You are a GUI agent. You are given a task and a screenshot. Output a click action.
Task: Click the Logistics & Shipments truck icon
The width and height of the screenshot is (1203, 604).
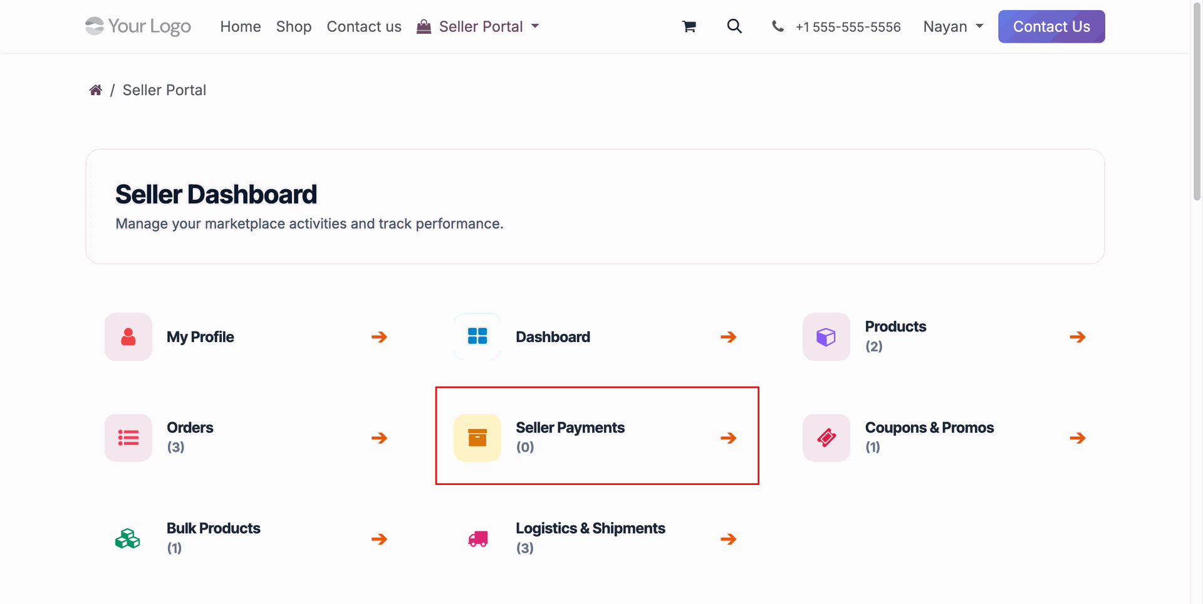pyautogui.click(x=478, y=539)
